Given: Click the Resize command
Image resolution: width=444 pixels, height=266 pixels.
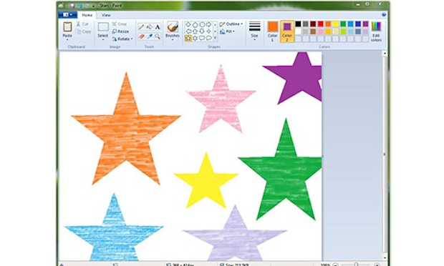Looking at the screenshot, I should [120, 31].
